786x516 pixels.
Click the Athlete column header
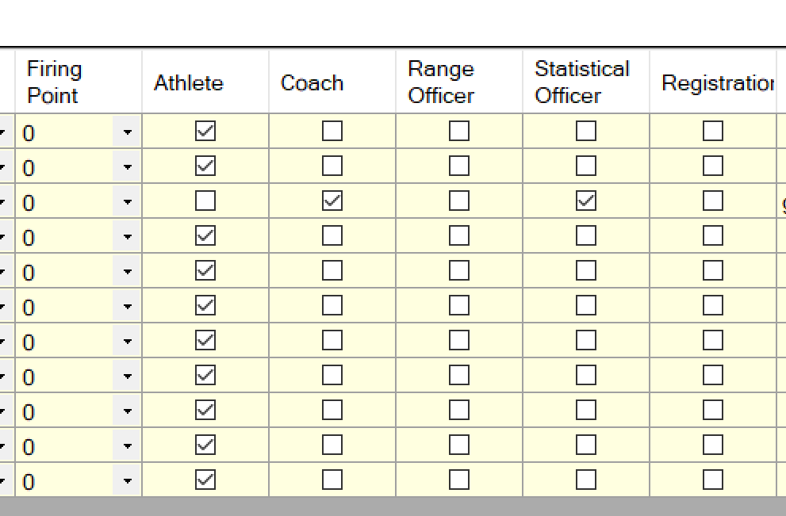188,82
